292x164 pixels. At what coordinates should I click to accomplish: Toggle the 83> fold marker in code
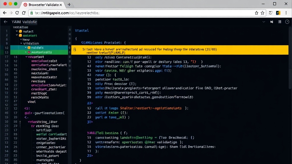click(90, 103)
